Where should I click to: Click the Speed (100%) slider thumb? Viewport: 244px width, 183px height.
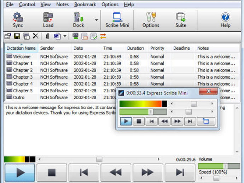[x=216, y=178]
